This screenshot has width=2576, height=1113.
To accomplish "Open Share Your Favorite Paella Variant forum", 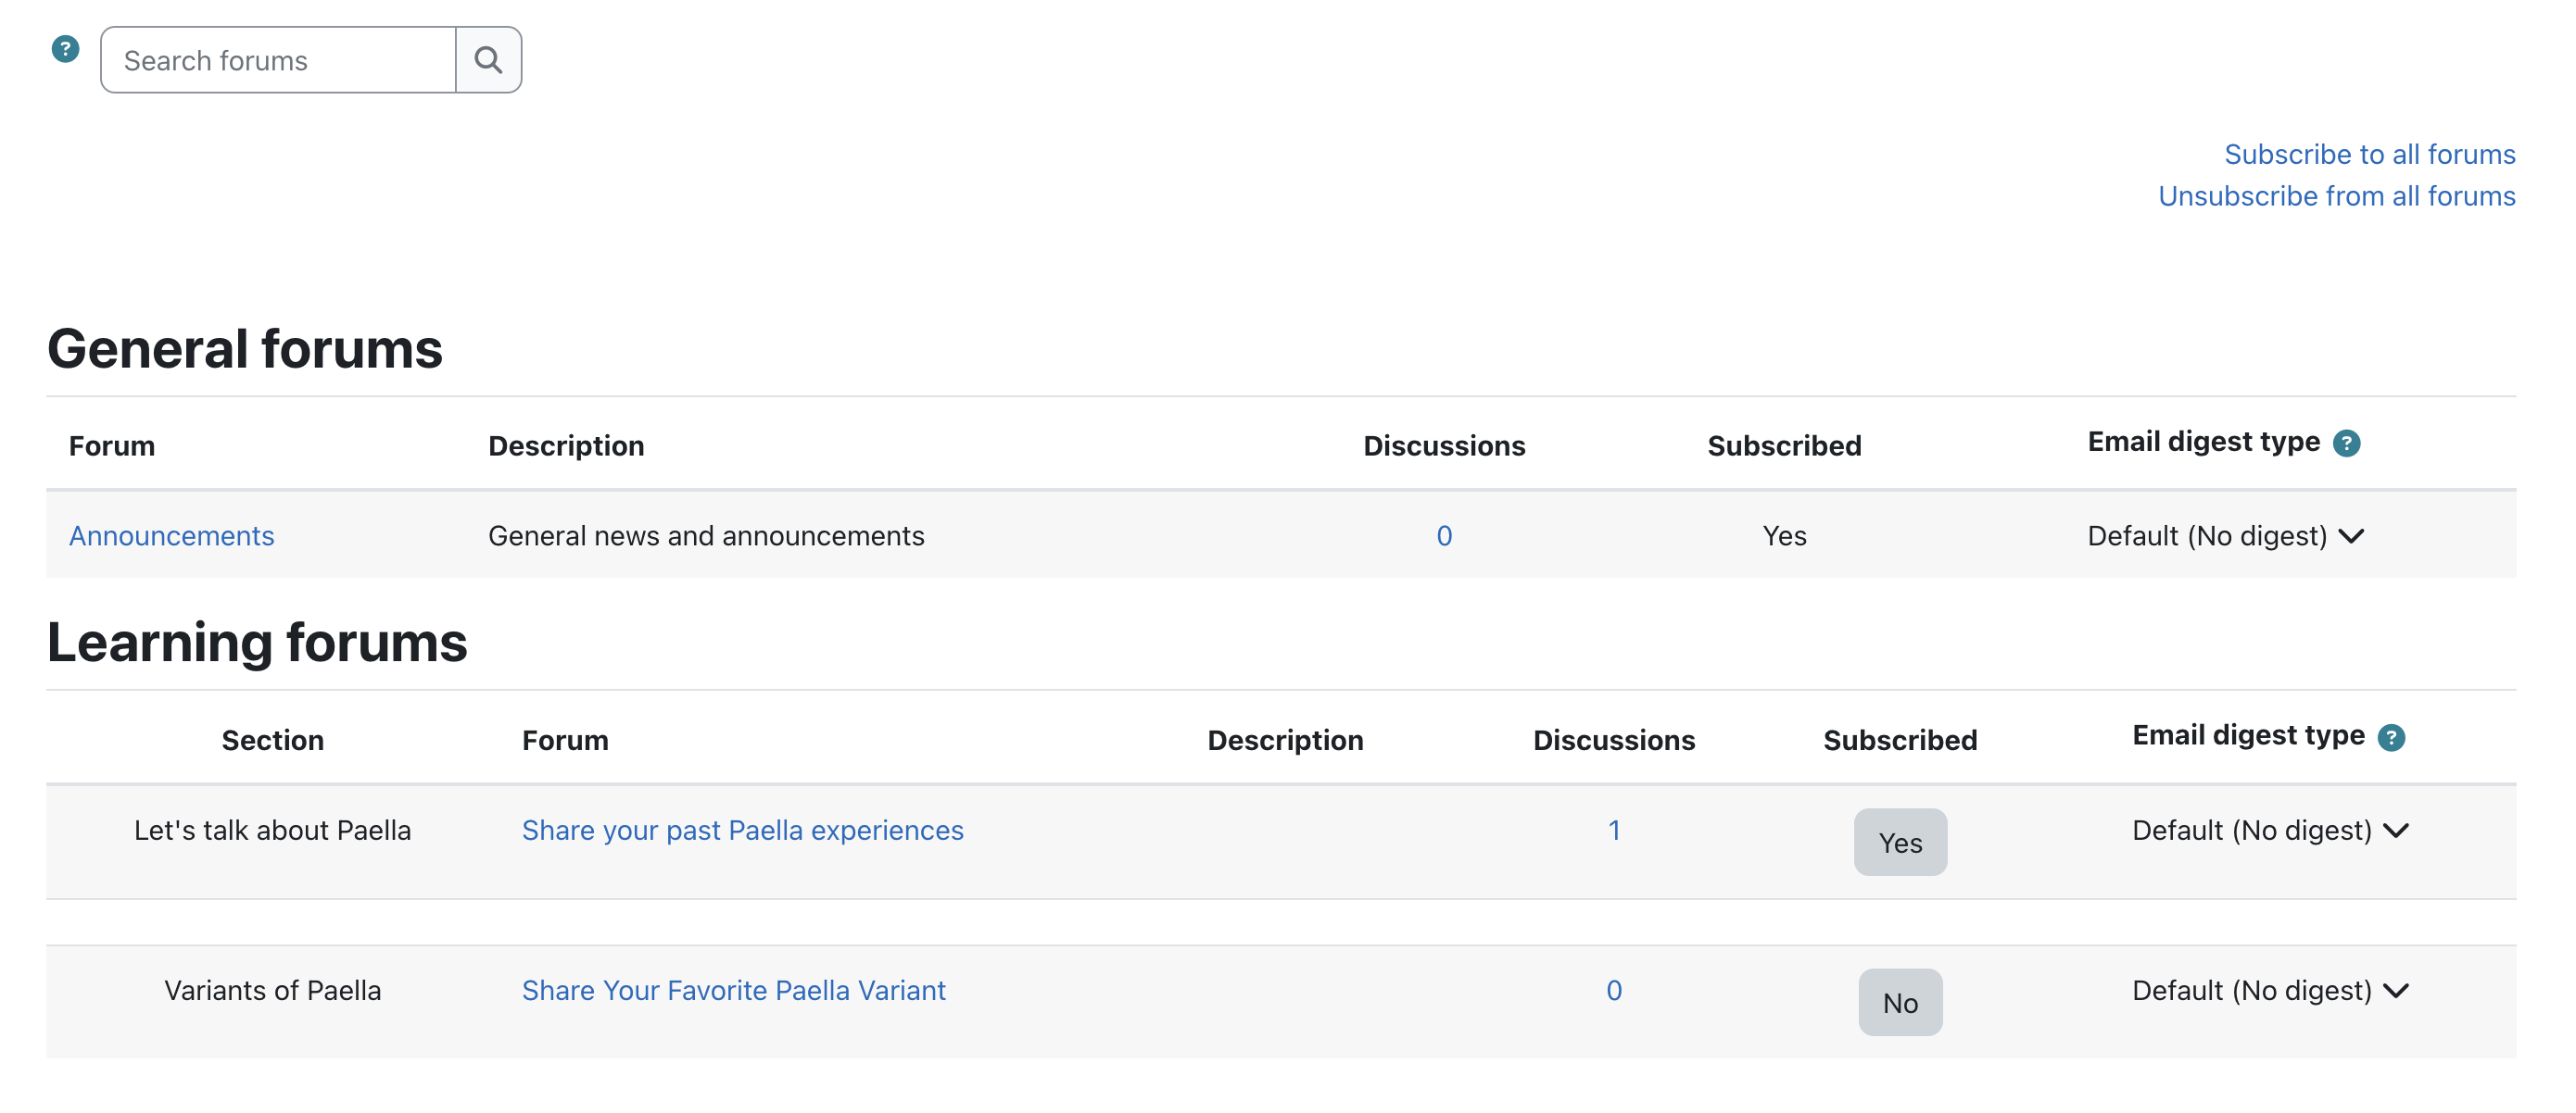I will (733, 990).
